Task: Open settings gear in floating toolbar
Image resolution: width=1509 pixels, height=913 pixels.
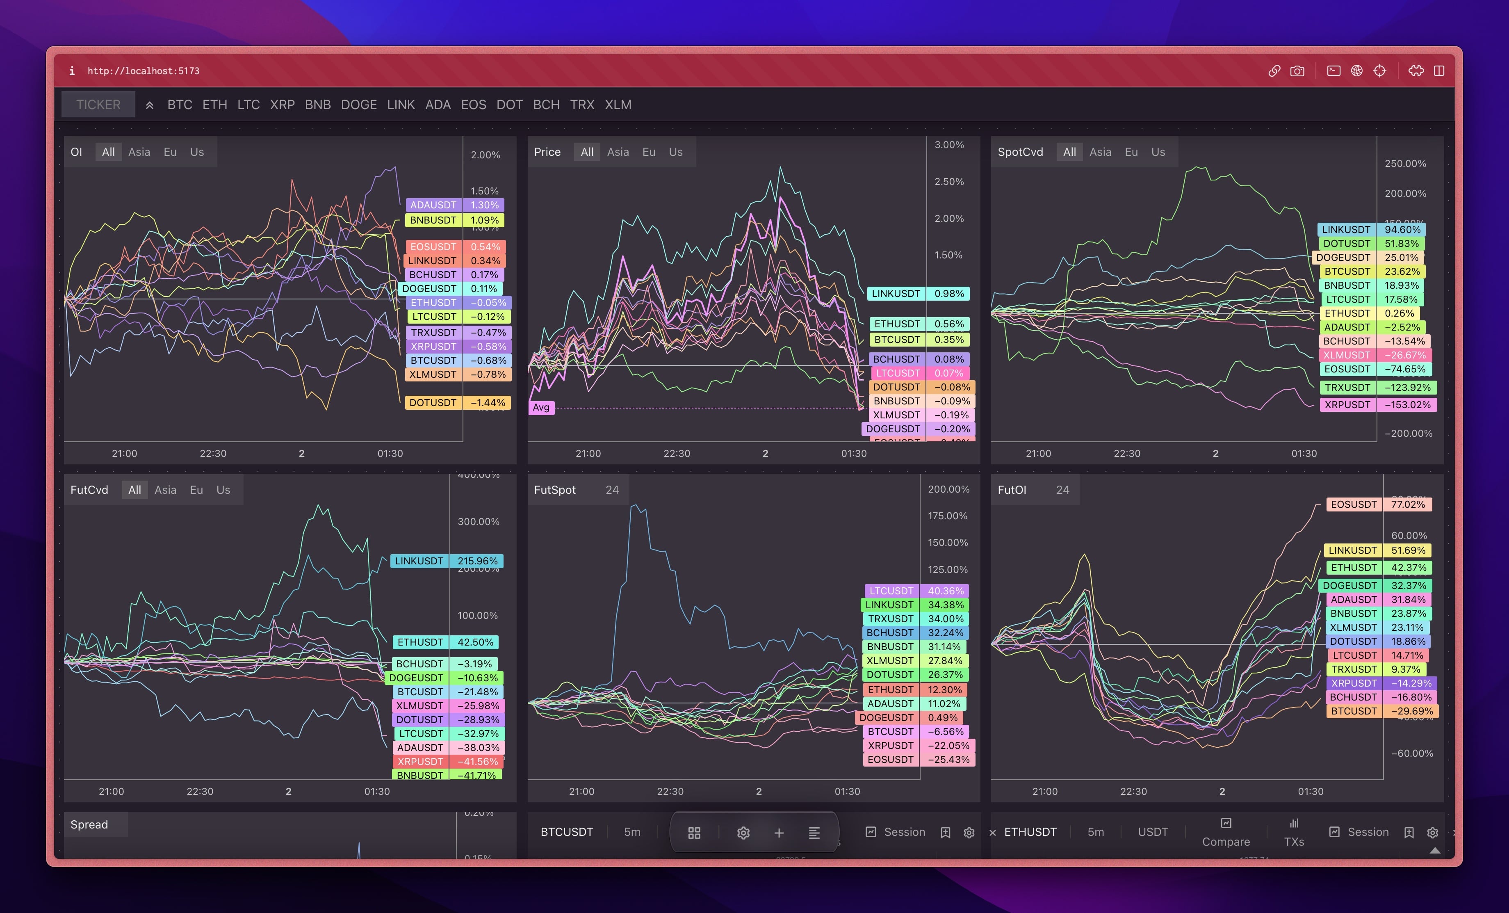Action: click(743, 833)
